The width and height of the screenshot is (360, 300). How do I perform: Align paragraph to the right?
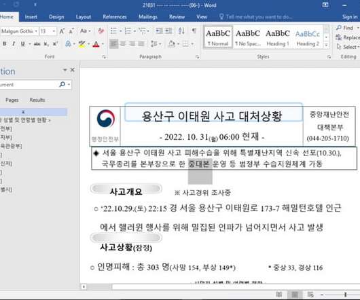coord(132,43)
